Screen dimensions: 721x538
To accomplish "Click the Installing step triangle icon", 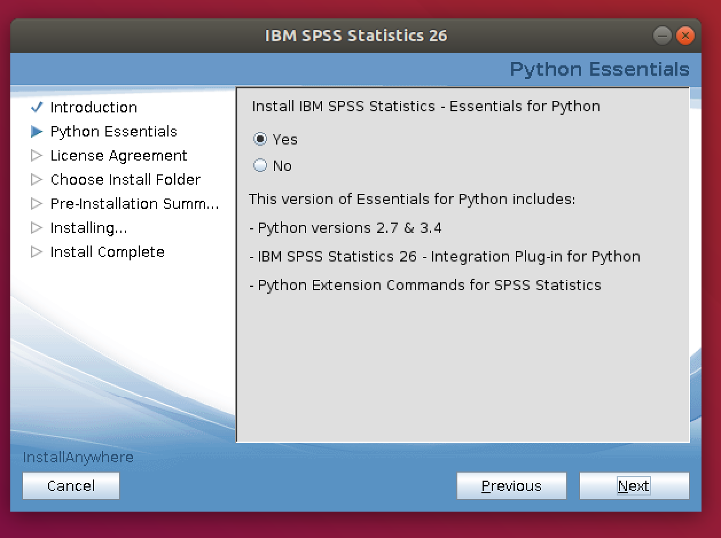I will click(x=37, y=228).
